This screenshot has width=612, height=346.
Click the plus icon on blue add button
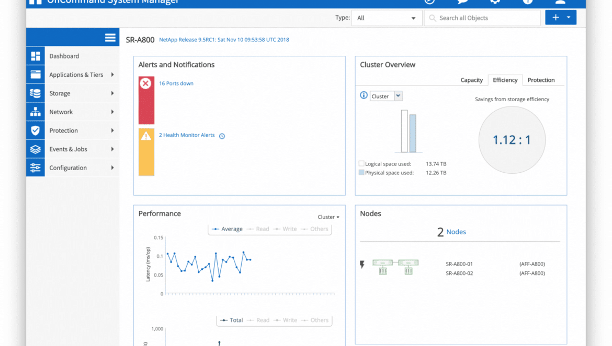[x=556, y=18]
